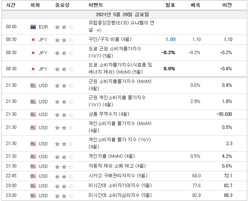Click the 2021년 5월 28일 금요일 date row
The height and width of the screenshot is (201, 248).
pos(124,14)
